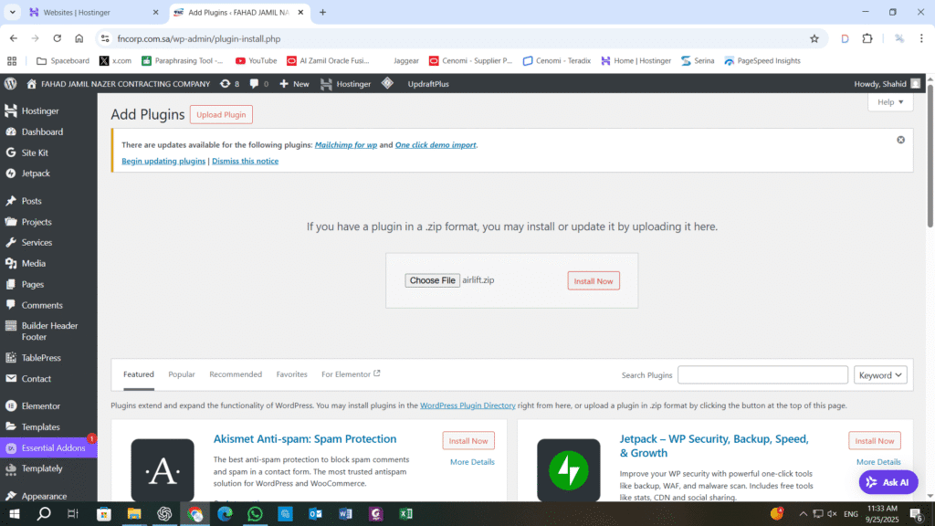View More Details for Jetpack
Viewport: 935px width, 526px height.
point(878,461)
